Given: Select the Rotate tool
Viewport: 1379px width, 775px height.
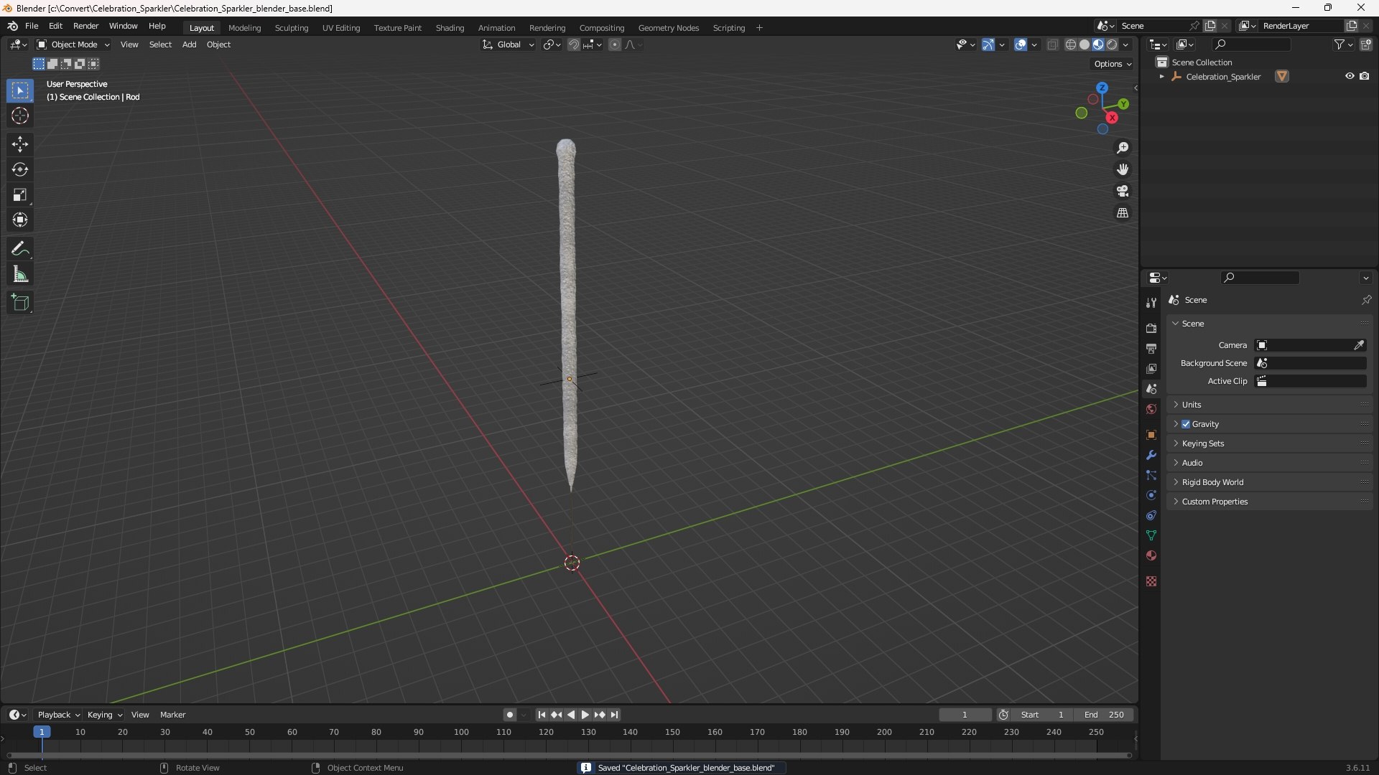Looking at the screenshot, I should [20, 169].
